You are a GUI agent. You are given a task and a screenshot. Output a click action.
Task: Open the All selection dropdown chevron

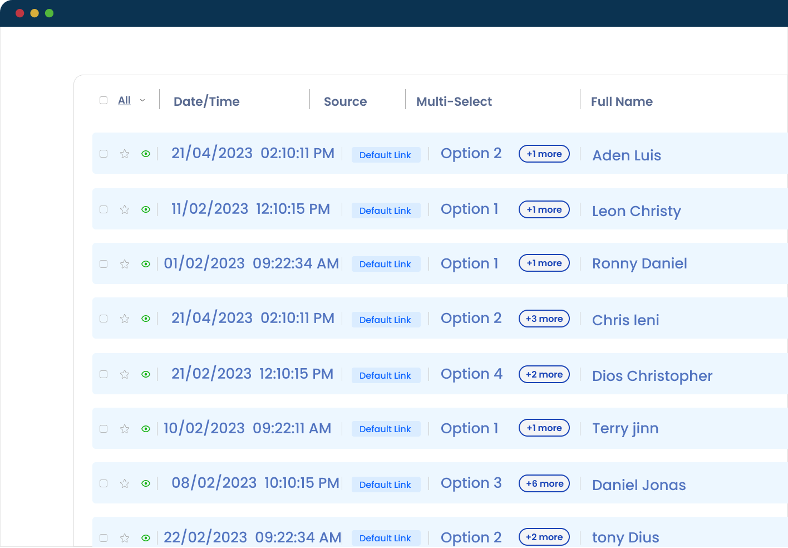coord(142,100)
